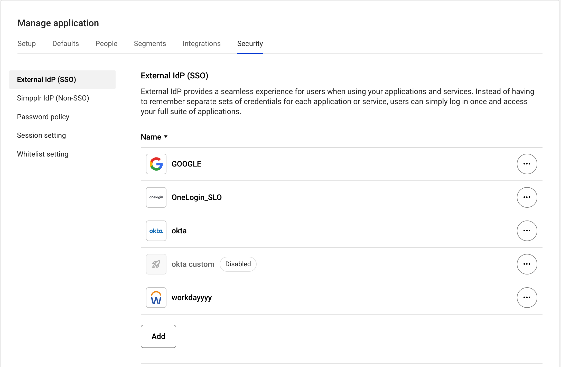
Task: Open the options menu for workdayyyy
Action: [x=527, y=297]
